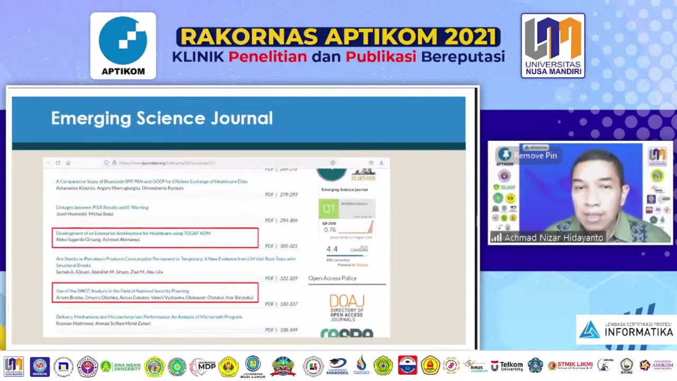677x381 pixels.
Task: Click the Emerging Science Journal sidebar label
Action: click(344, 189)
